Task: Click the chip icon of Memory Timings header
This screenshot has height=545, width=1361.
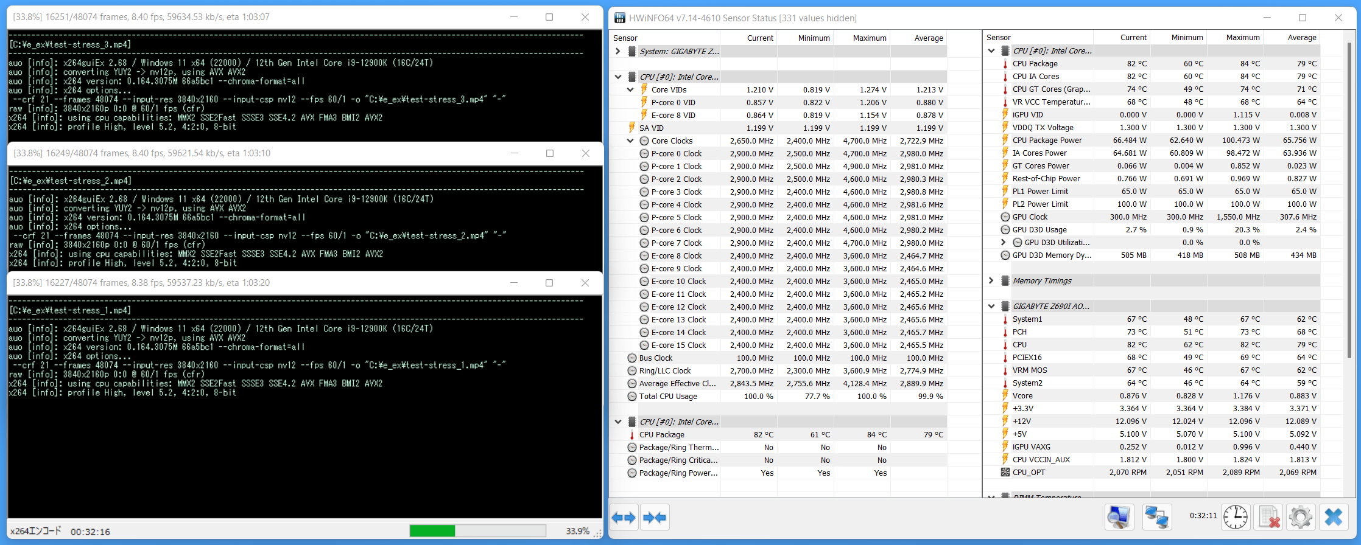Action: coord(1005,280)
